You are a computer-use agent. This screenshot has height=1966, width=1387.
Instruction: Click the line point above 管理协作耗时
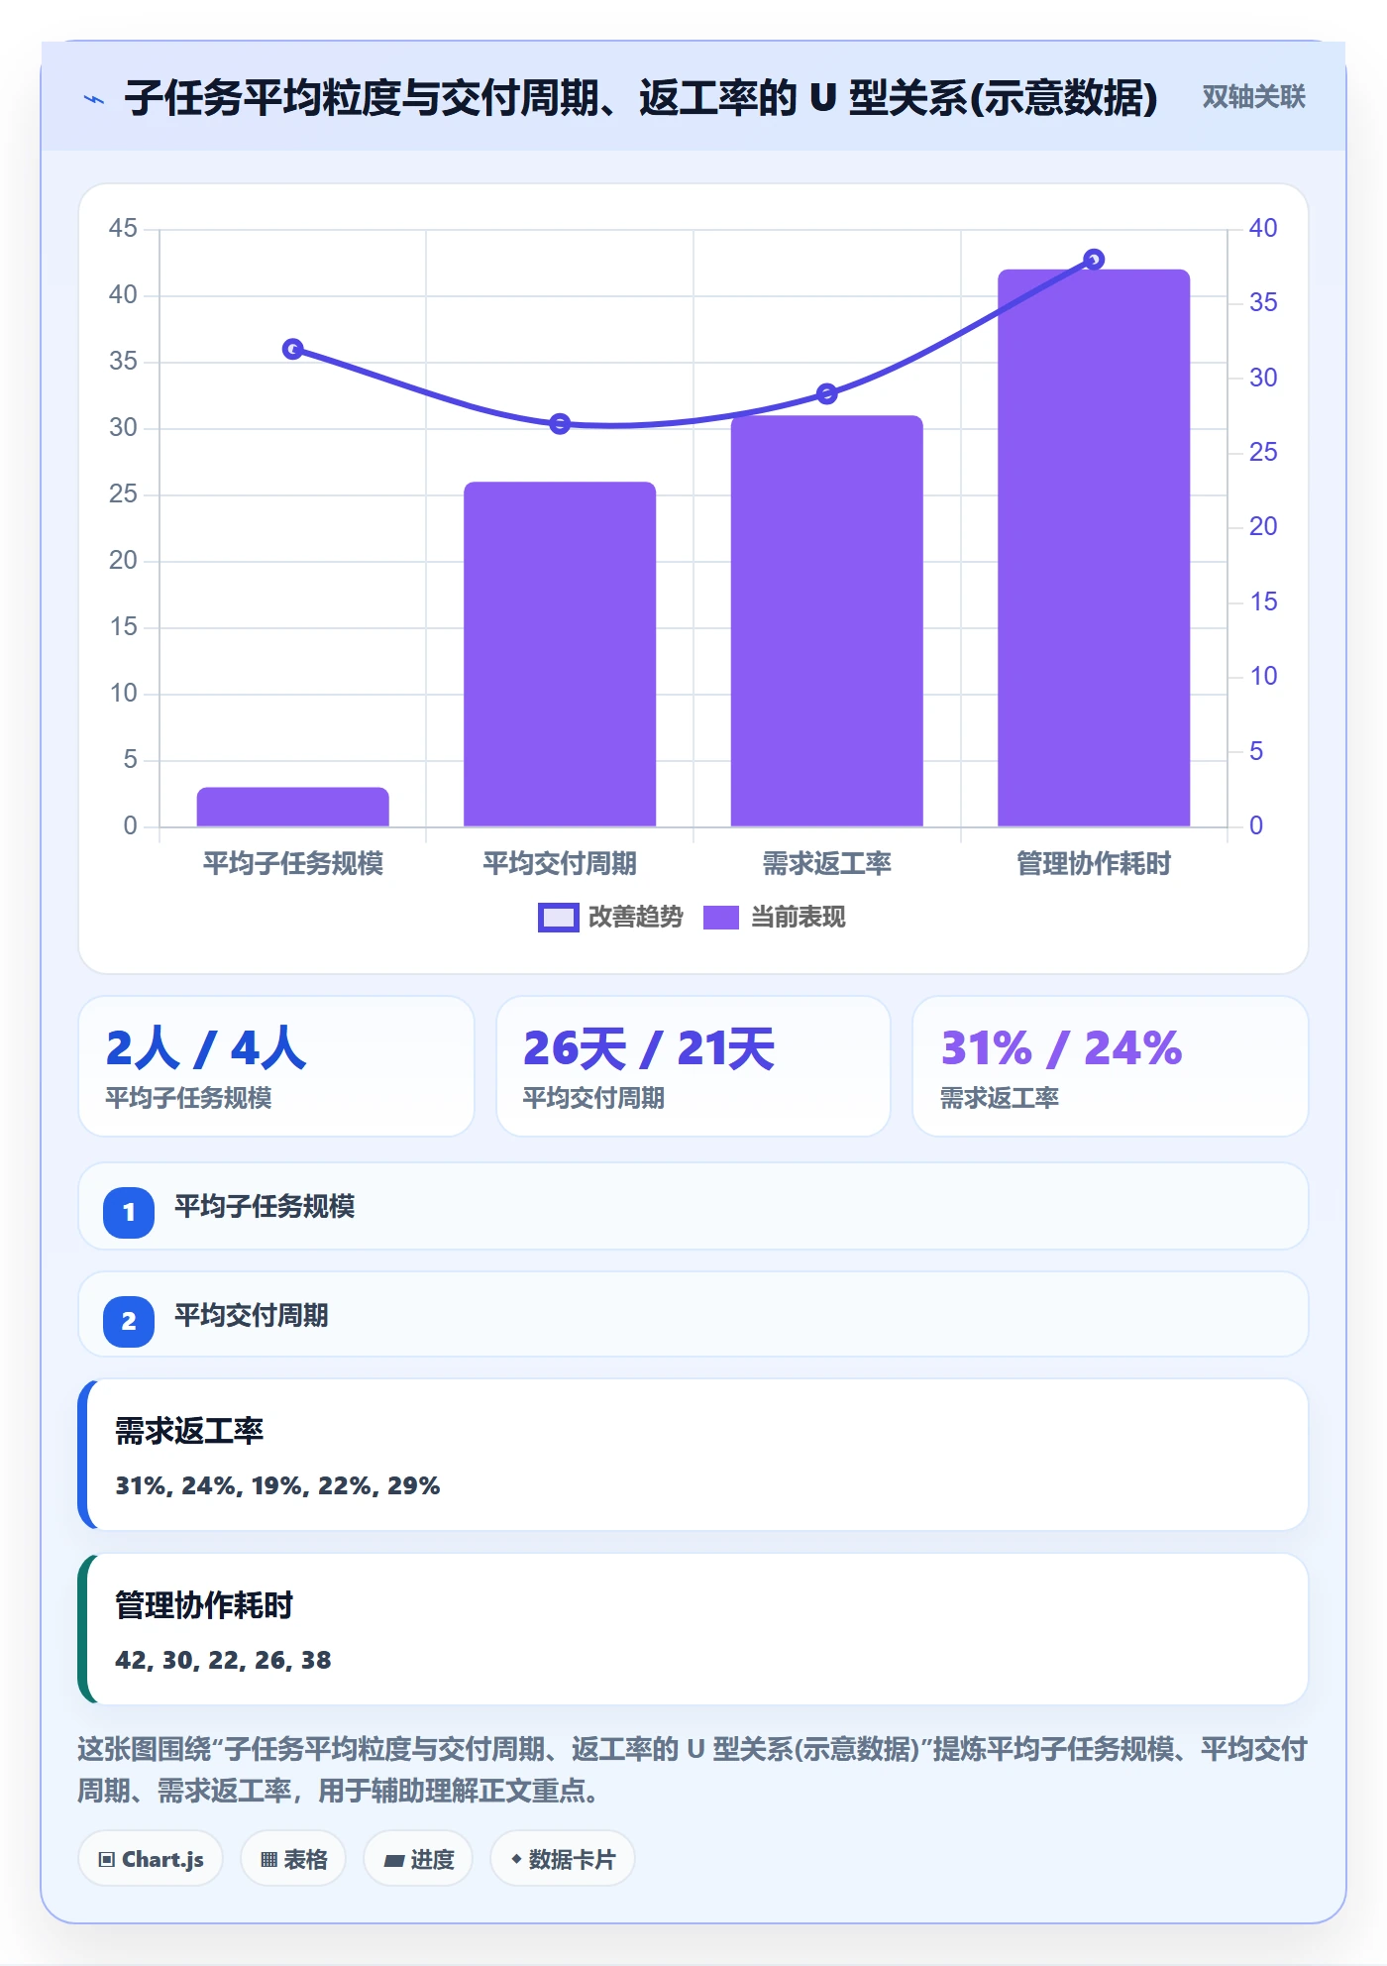click(x=1094, y=260)
